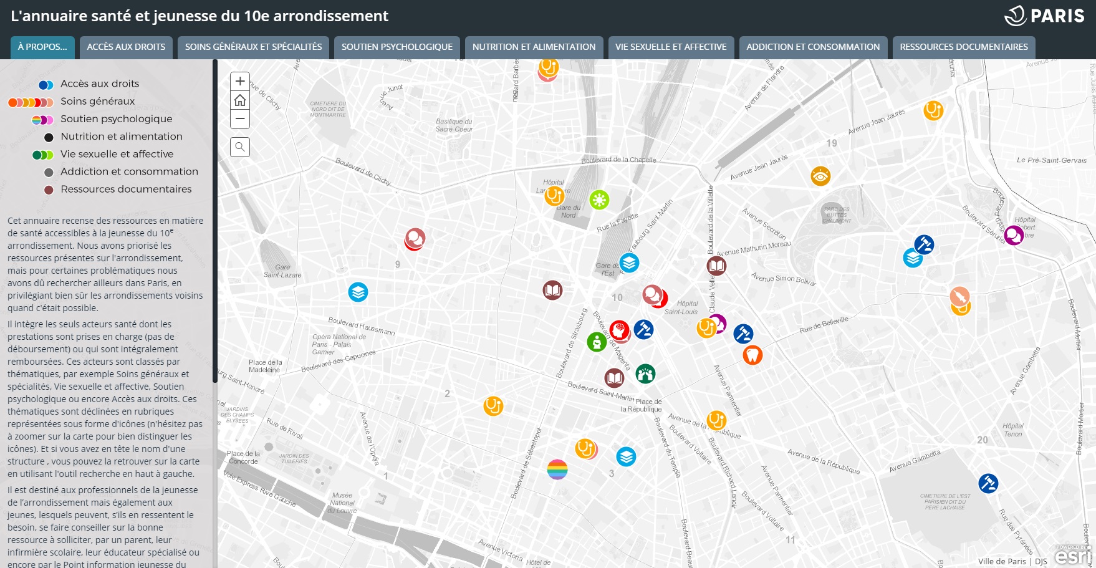Click the blue gavel marker near Père Lachaise cemetery

[988, 483]
